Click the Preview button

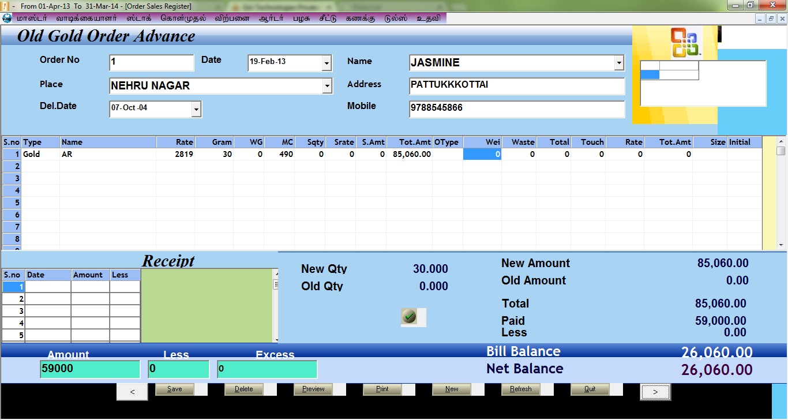pos(313,389)
